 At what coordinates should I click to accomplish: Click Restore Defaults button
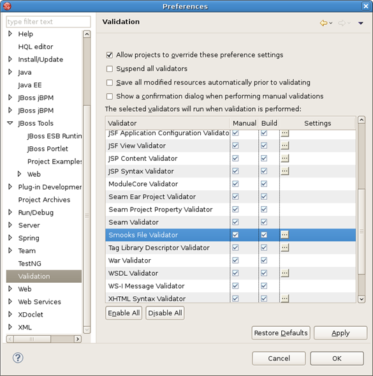[x=281, y=333]
